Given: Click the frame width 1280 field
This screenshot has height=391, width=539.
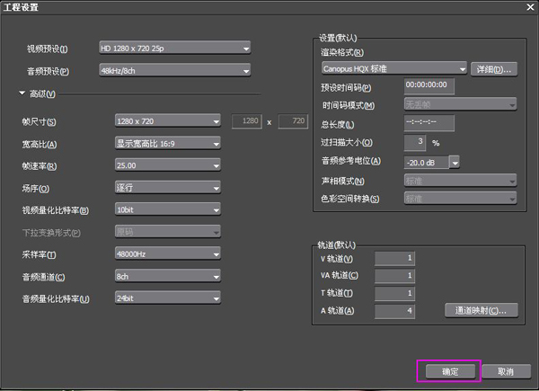Looking at the screenshot, I should tap(247, 121).
